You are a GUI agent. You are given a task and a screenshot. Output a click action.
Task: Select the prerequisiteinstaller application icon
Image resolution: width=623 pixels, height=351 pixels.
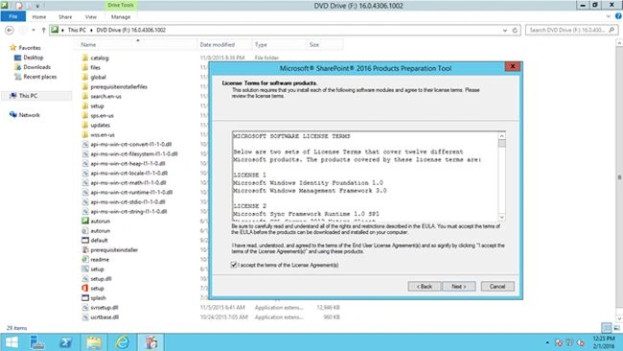(85, 249)
